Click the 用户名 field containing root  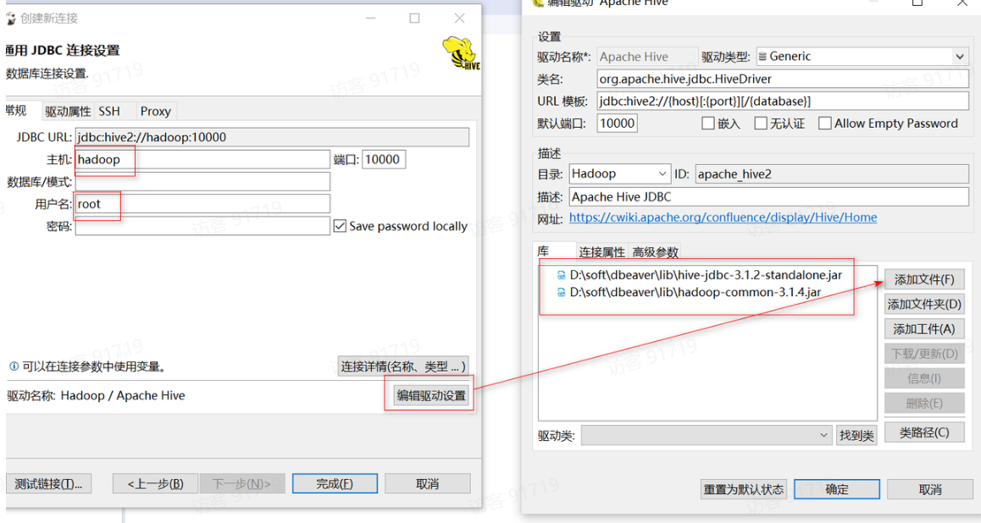(x=202, y=204)
